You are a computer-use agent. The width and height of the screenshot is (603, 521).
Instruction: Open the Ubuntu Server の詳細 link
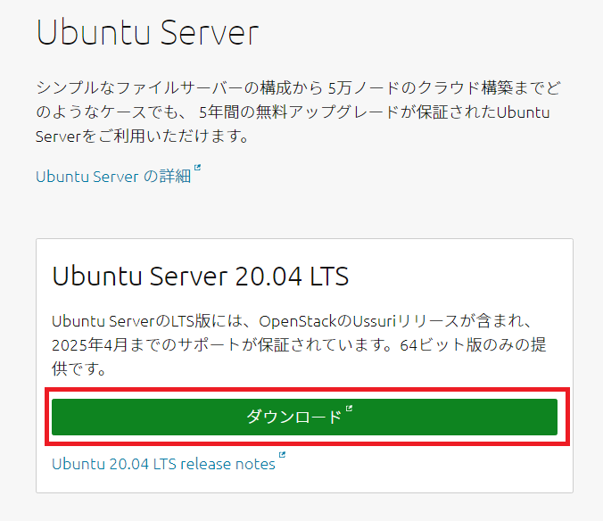tap(113, 177)
